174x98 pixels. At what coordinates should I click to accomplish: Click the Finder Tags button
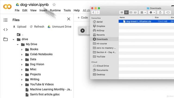click(168, 13)
